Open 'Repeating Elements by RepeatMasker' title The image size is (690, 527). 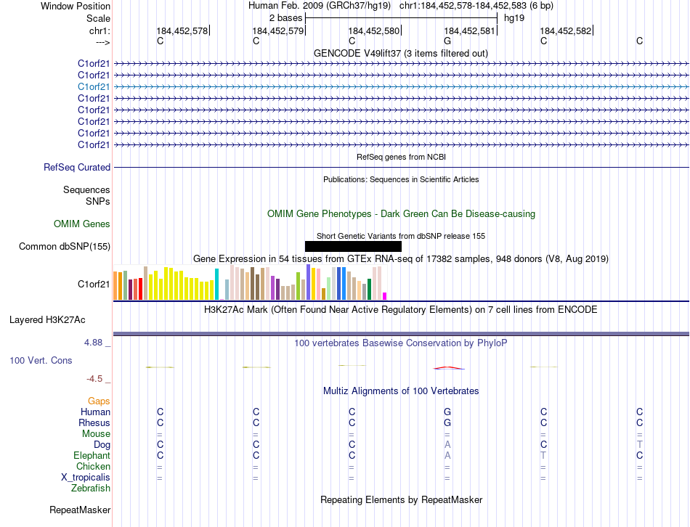[x=401, y=499]
